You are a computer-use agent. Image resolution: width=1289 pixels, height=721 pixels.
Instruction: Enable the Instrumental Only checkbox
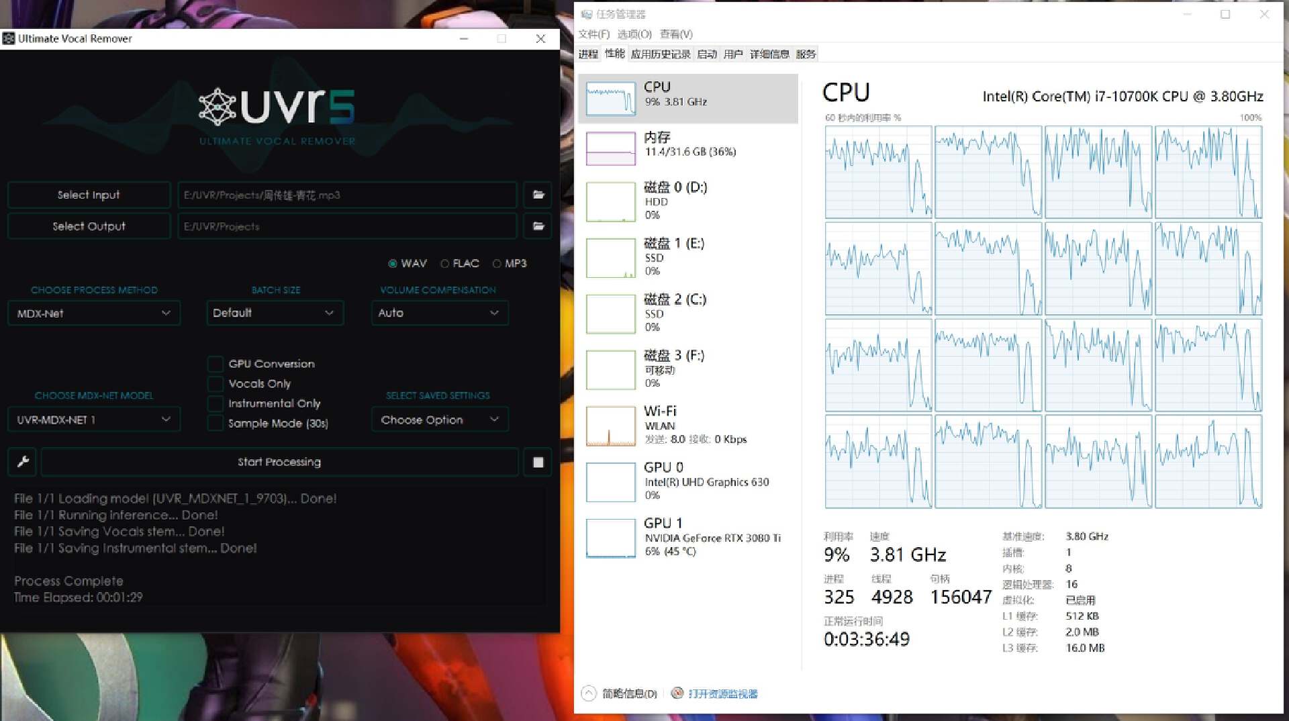[x=215, y=403]
